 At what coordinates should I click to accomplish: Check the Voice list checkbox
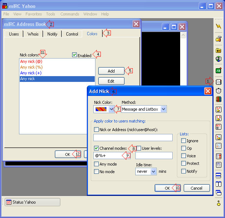click(183, 156)
